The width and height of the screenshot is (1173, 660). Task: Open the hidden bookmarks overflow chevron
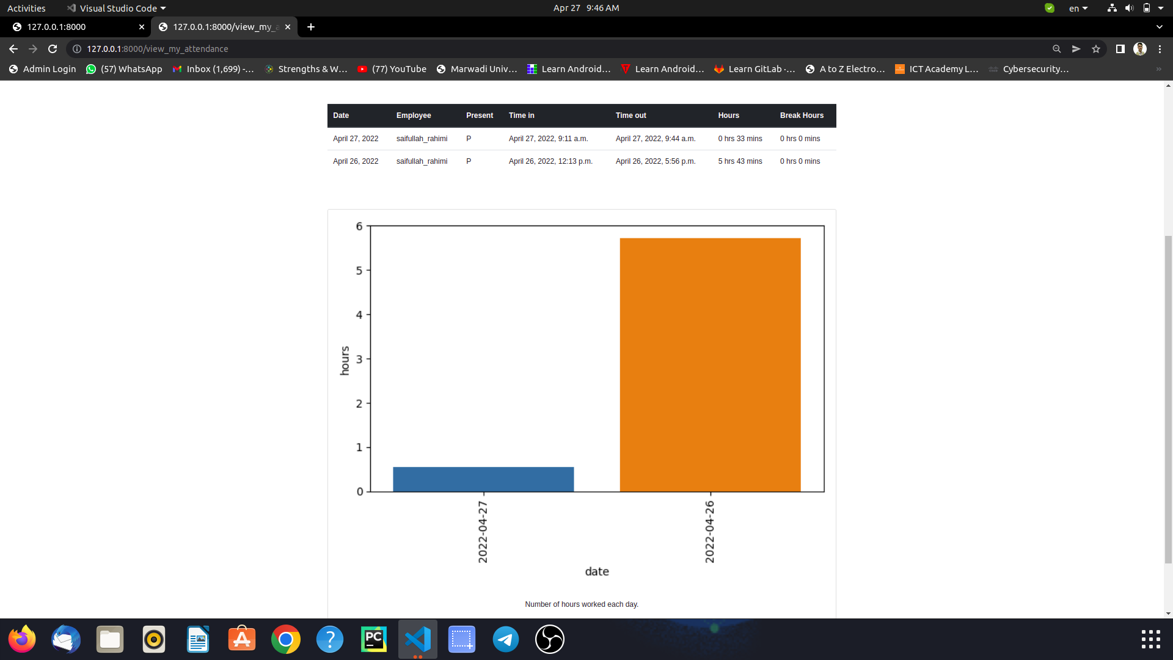click(1158, 69)
